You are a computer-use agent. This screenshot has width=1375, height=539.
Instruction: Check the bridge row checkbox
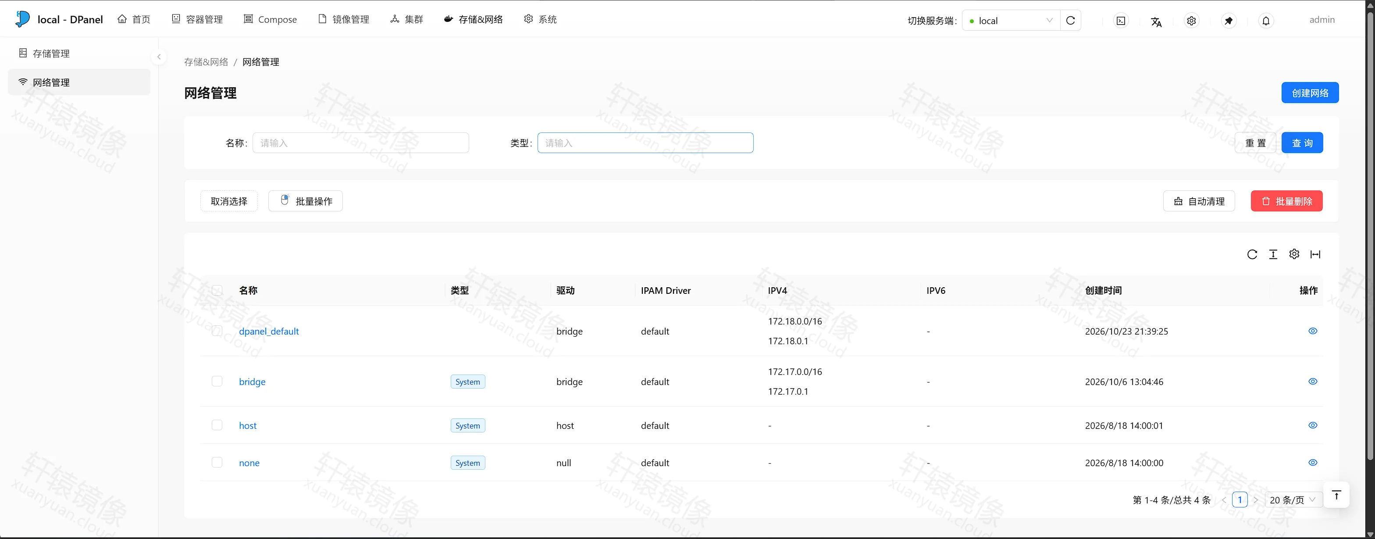tap(217, 381)
